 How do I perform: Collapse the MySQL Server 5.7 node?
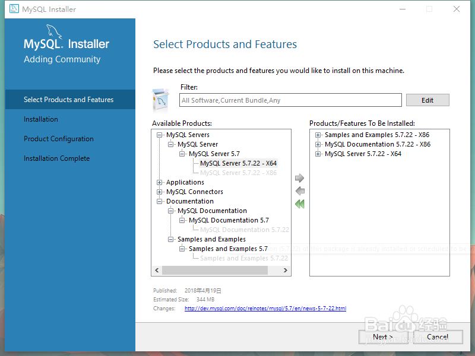click(182, 154)
